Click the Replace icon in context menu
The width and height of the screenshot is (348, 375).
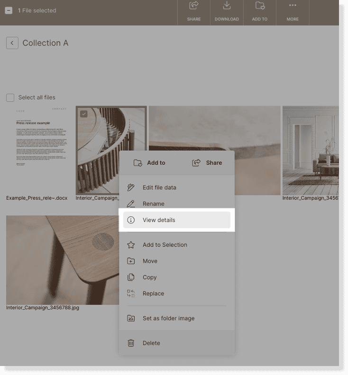(x=131, y=294)
